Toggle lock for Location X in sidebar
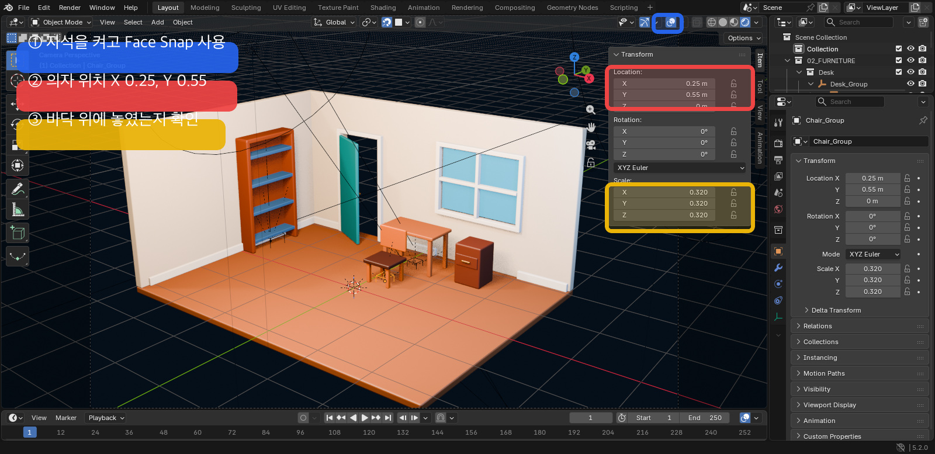Screen dimensions: 935x454 (x=733, y=84)
